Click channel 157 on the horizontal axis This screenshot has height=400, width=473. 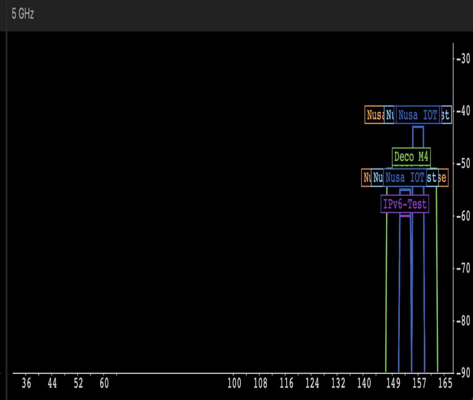point(419,383)
